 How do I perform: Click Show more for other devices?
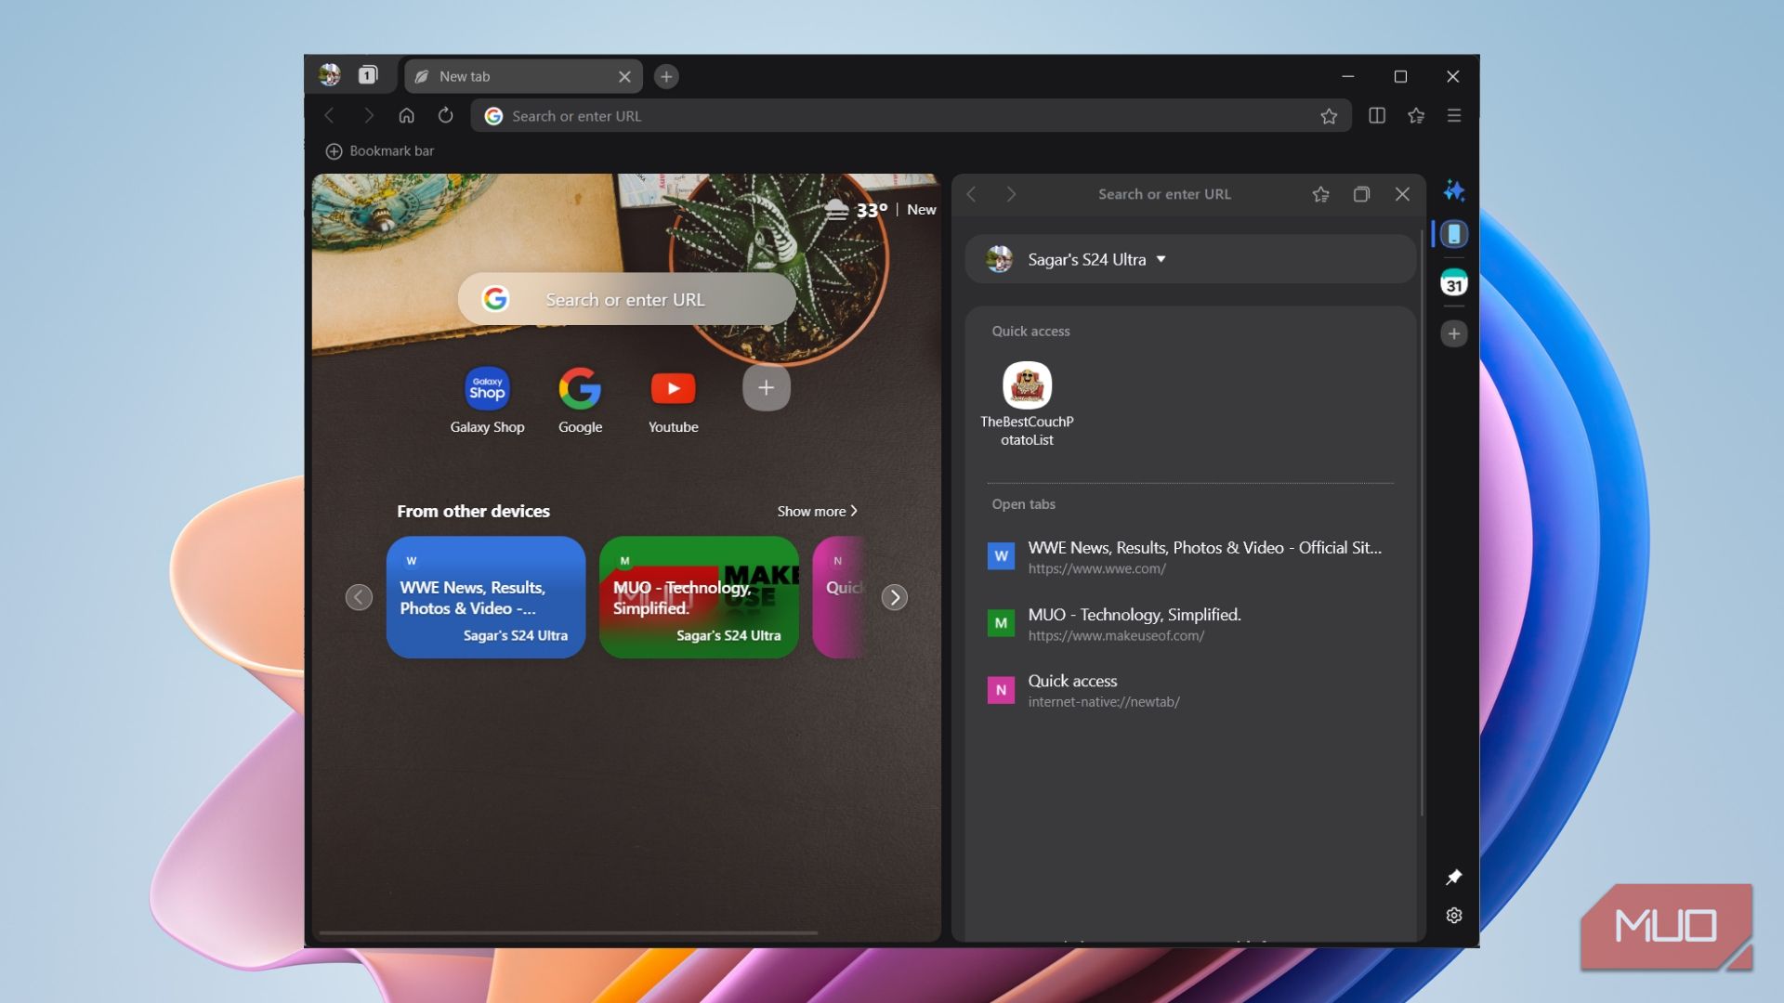(x=817, y=511)
